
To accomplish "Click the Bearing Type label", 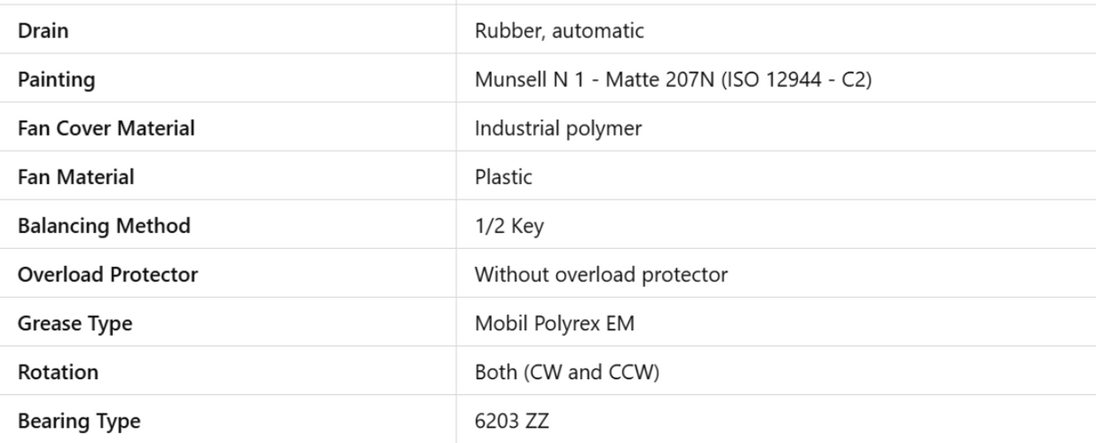I will tap(79, 420).
